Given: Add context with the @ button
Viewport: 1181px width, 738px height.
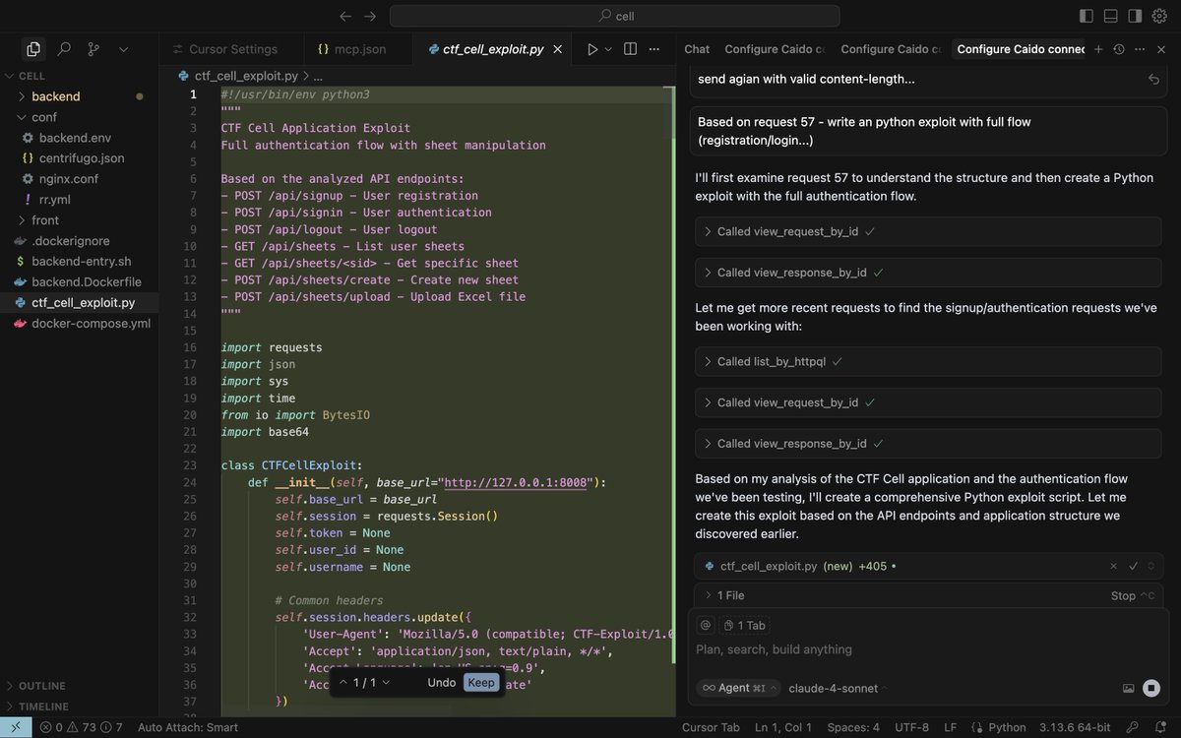Looking at the screenshot, I should point(705,625).
